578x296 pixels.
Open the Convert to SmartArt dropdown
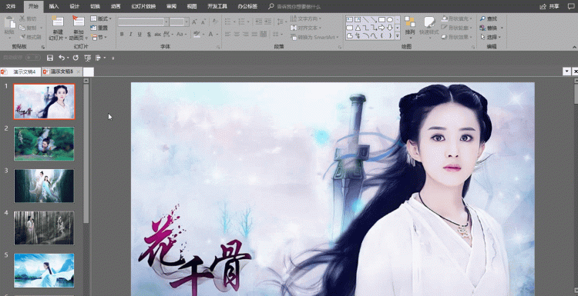[315, 37]
